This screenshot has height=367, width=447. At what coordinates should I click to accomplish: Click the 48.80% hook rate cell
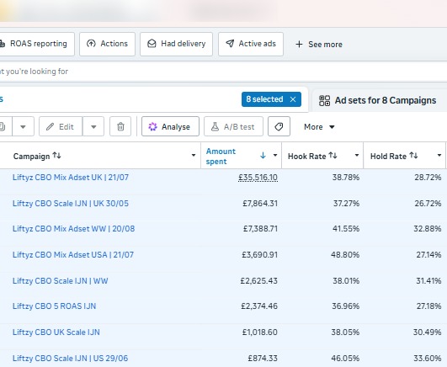coord(345,255)
